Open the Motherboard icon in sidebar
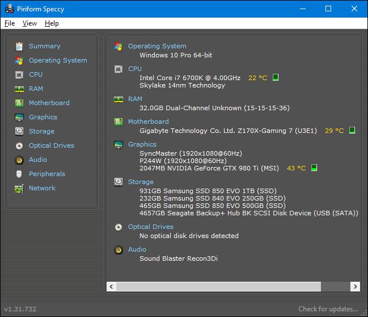This screenshot has width=368, height=317. 19,103
